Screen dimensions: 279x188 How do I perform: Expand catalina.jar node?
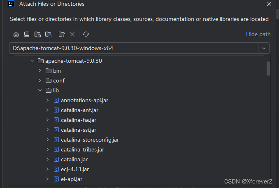click(x=47, y=159)
